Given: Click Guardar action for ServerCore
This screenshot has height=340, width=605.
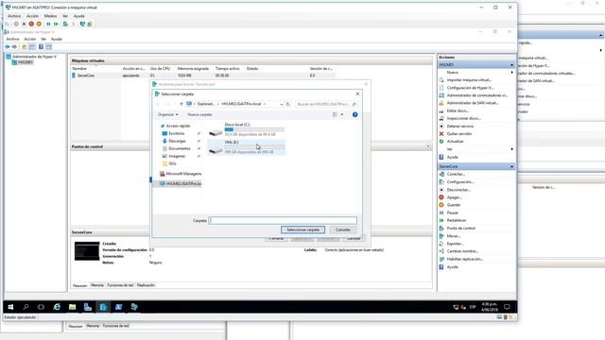Looking at the screenshot, I should pos(454,205).
